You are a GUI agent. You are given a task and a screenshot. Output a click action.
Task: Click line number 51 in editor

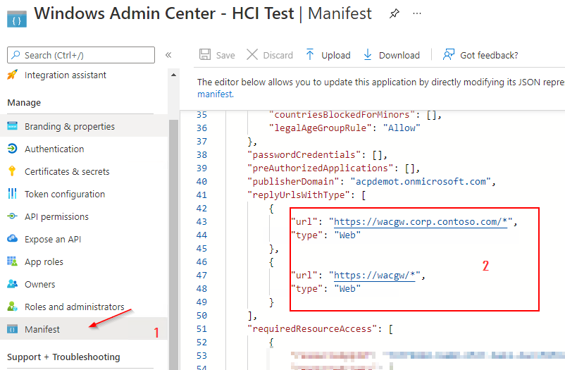pos(201,329)
